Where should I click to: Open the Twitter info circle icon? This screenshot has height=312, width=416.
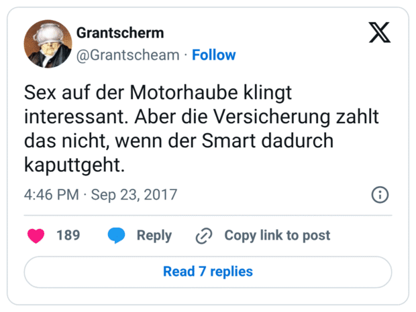point(380,195)
